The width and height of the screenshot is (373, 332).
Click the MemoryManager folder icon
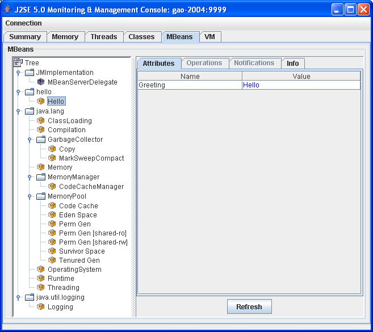41,177
